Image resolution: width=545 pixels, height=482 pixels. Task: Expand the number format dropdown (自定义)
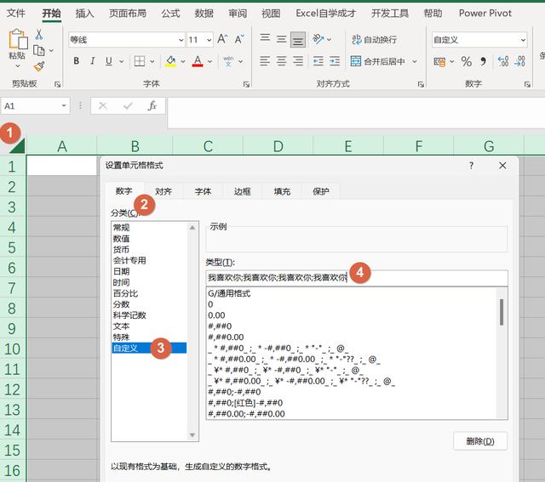pos(523,40)
